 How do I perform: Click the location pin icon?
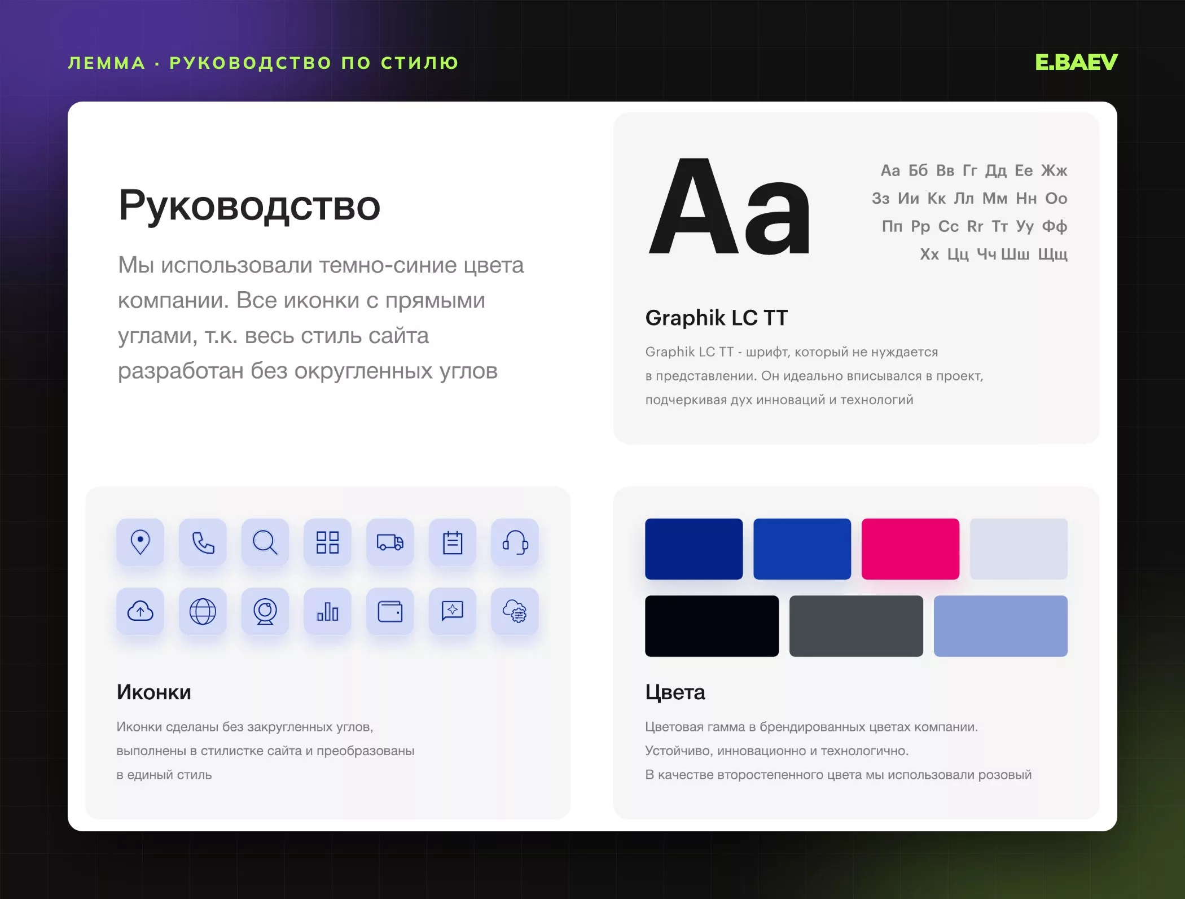click(140, 542)
